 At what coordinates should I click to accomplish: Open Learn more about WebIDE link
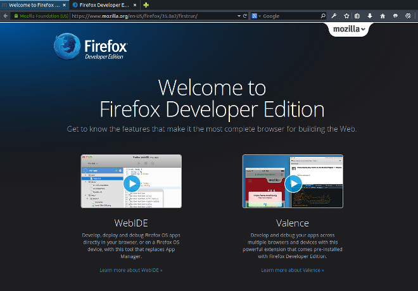point(131,270)
